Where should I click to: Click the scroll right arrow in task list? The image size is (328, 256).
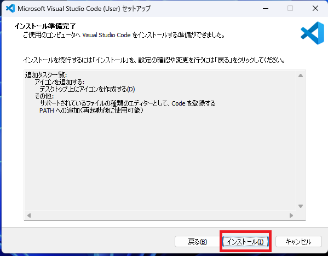[x=291, y=216]
